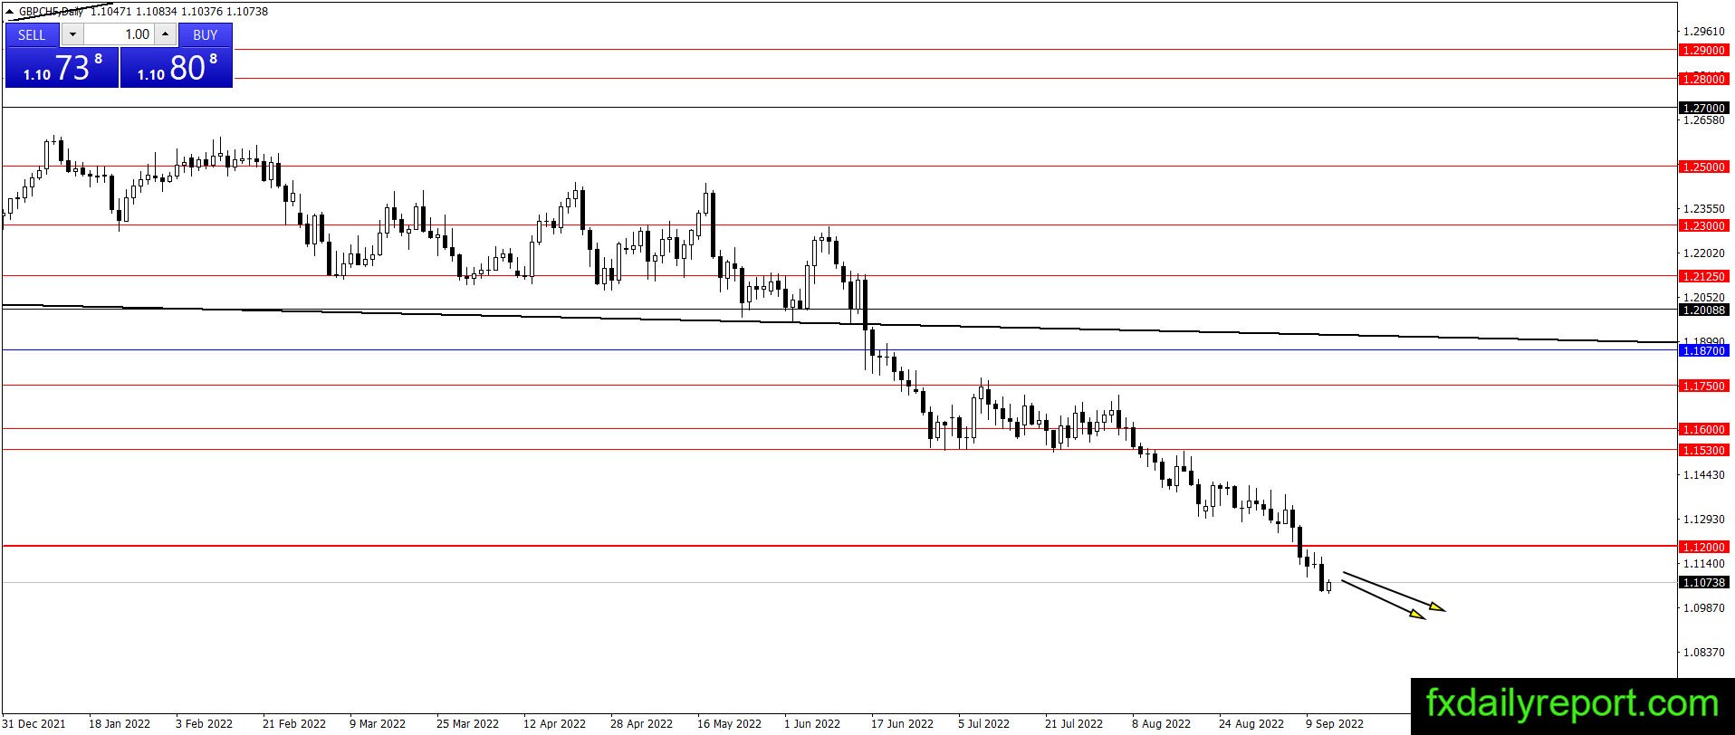Select the lower yellow-tipped arrow drawing
This screenshot has height=735, width=1735.
click(x=1383, y=600)
